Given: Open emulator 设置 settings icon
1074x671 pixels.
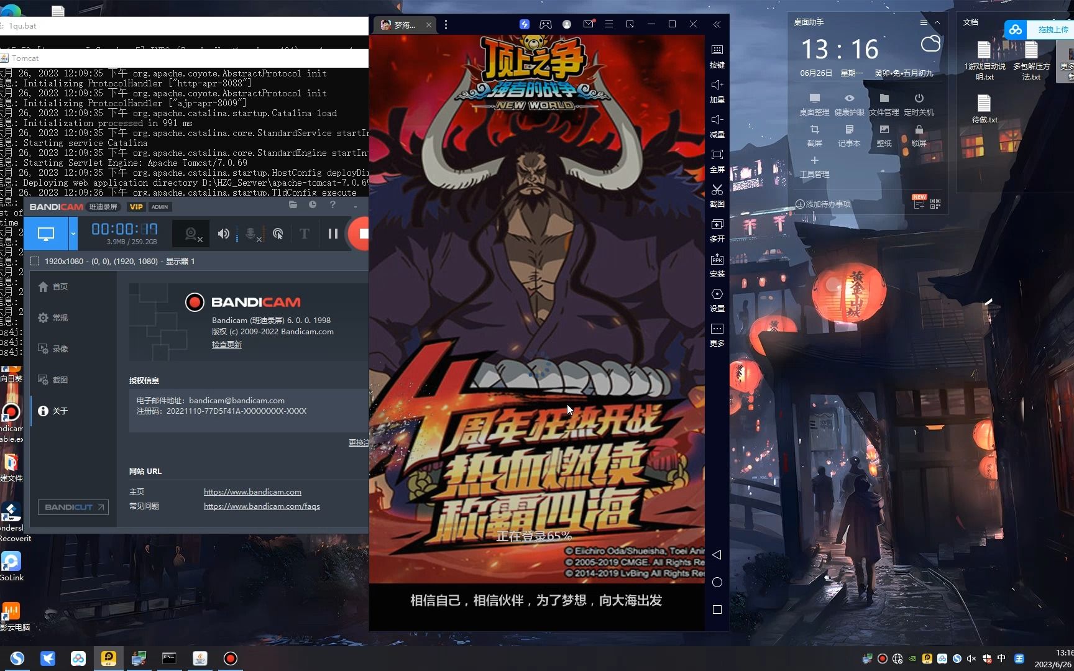Looking at the screenshot, I should (x=717, y=299).
